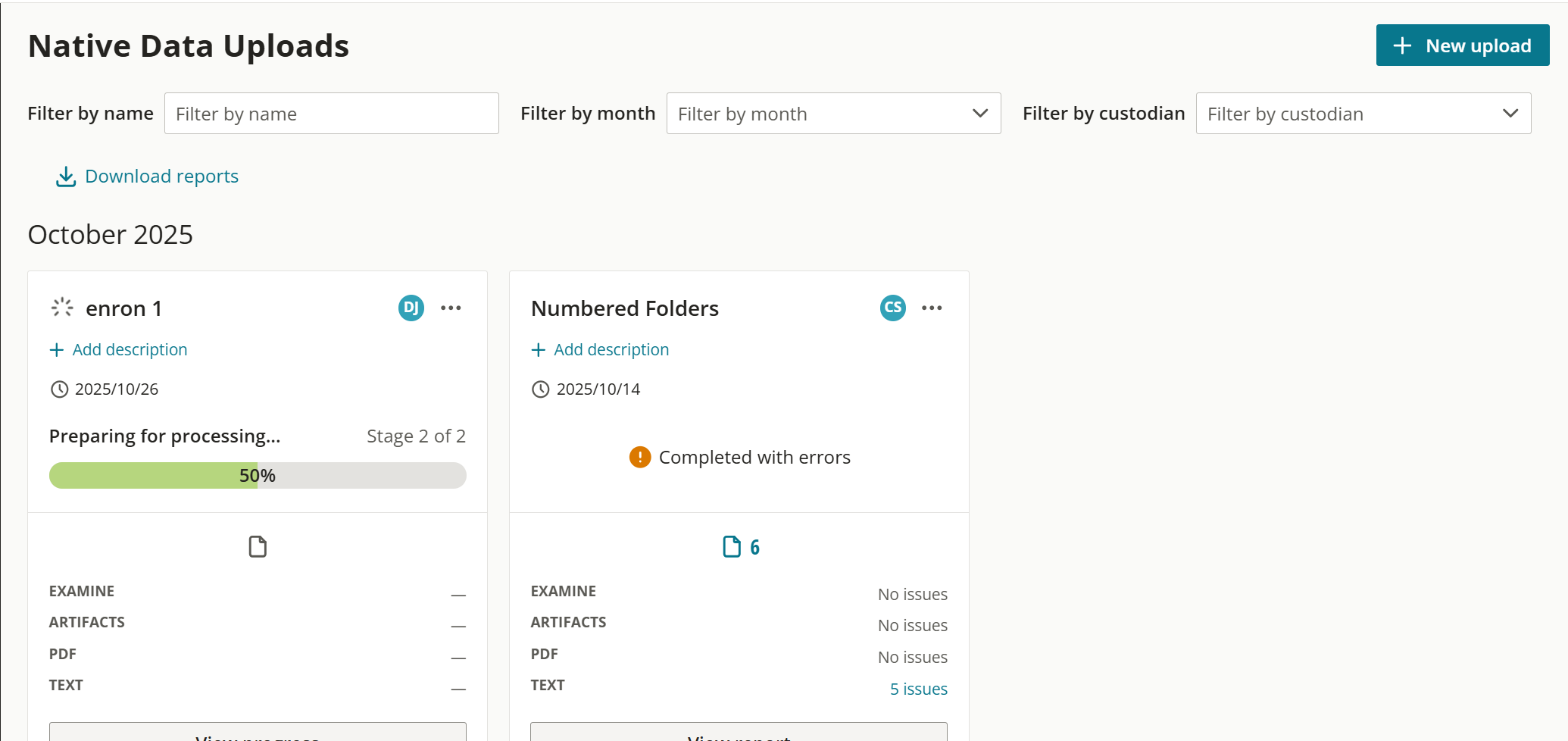Select the Stage 2 of 2 text

point(416,436)
